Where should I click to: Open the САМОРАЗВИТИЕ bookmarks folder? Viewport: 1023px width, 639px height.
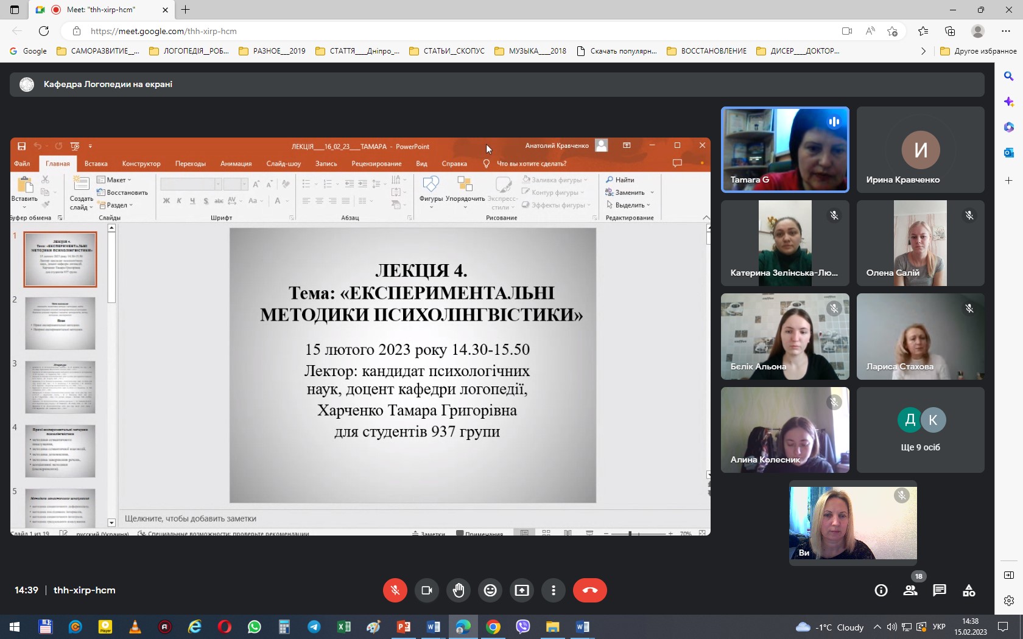pyautogui.click(x=98, y=51)
